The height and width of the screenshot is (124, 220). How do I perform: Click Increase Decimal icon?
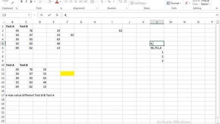pyautogui.click(x=120, y=1)
